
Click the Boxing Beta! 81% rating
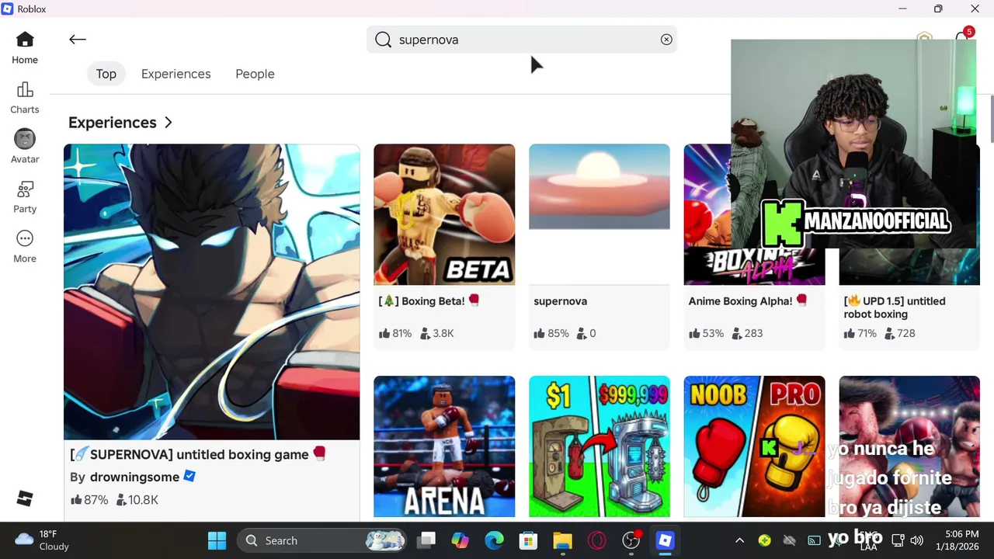click(395, 333)
